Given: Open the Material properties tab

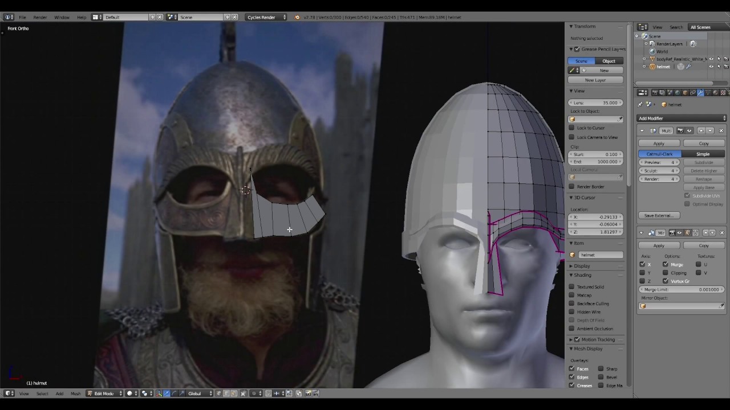Looking at the screenshot, I should [716, 92].
